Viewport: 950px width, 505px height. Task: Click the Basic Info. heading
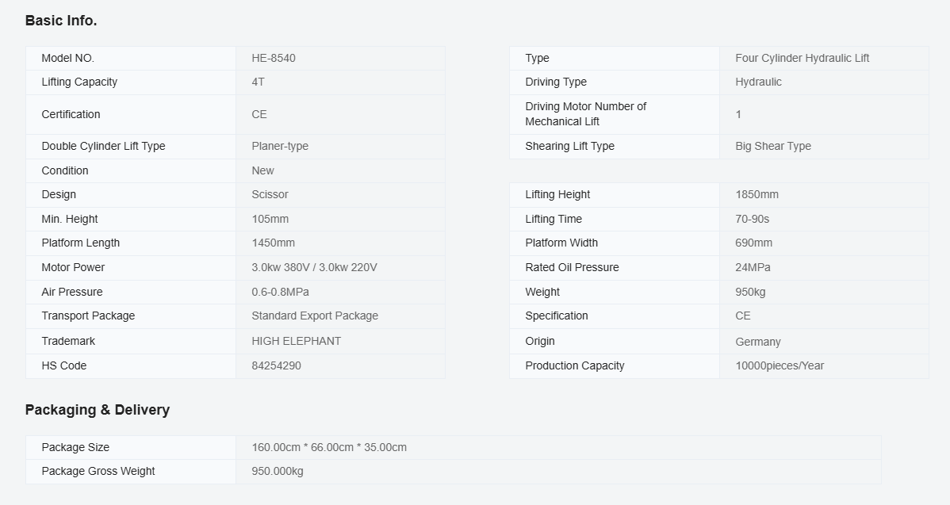pos(61,21)
